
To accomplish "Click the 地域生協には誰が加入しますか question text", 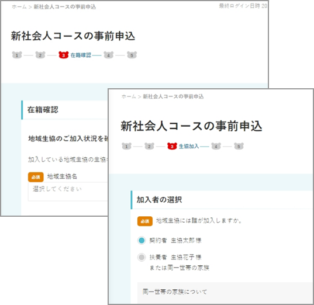I will pos(199,220).
